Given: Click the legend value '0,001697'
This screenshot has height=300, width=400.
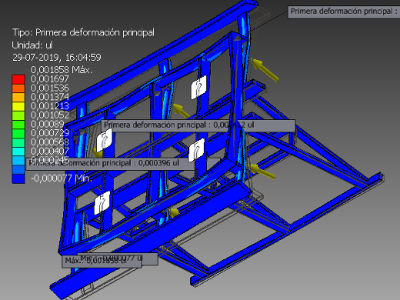Looking at the screenshot, I should [x=50, y=79].
